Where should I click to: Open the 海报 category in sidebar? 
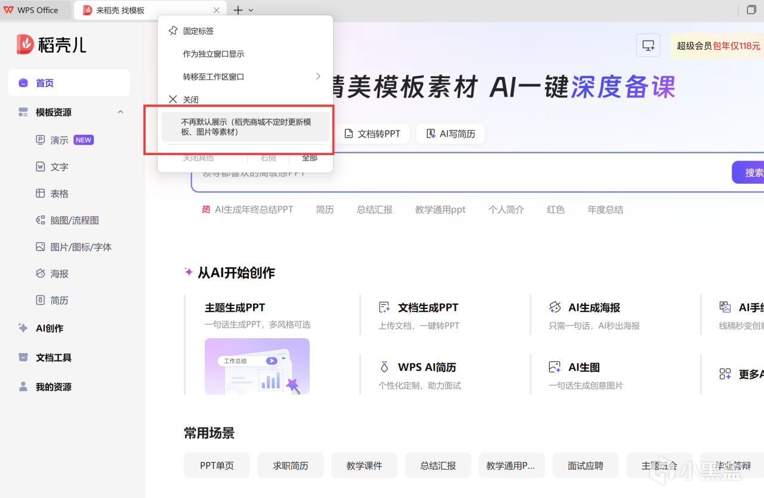[52, 274]
